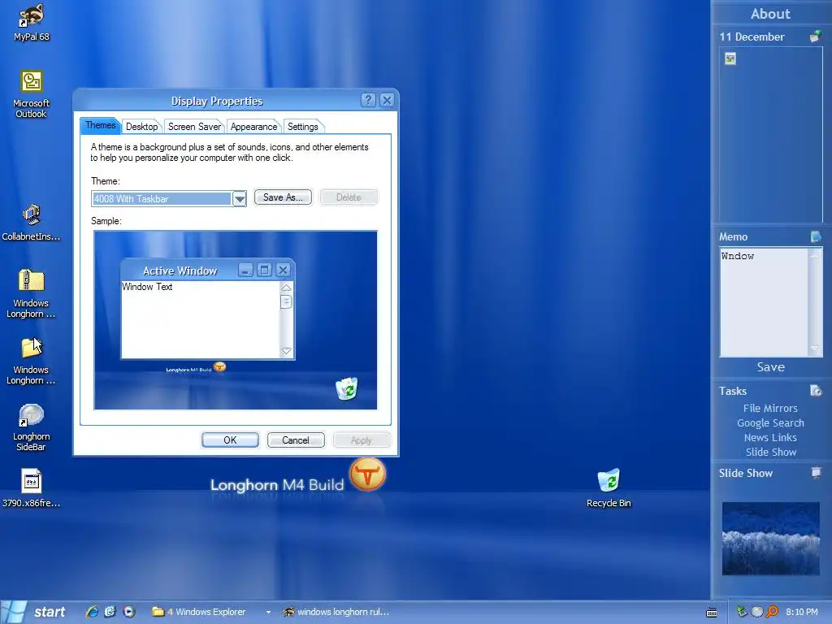Open the Appearance tab

(253, 126)
